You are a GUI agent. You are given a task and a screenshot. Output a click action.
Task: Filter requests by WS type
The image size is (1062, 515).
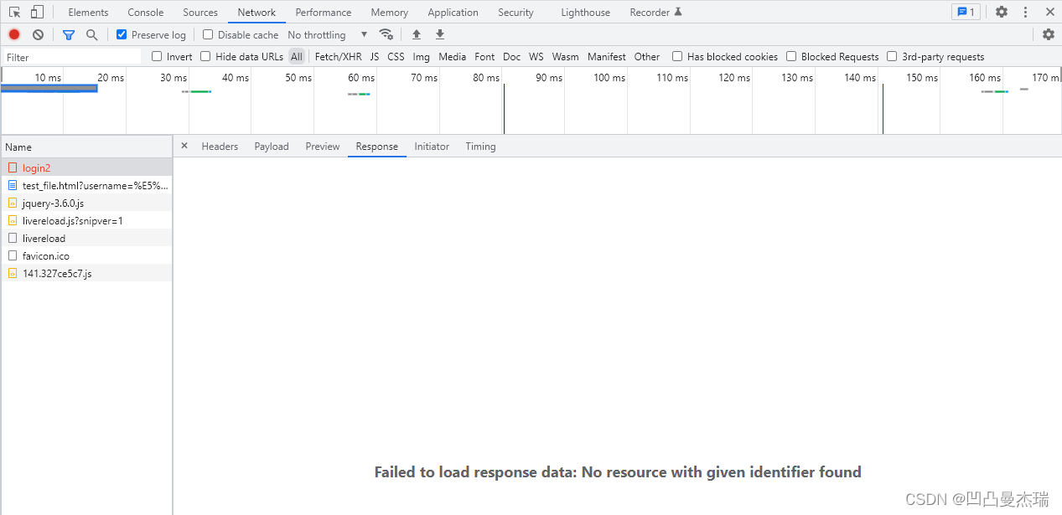pyautogui.click(x=536, y=57)
